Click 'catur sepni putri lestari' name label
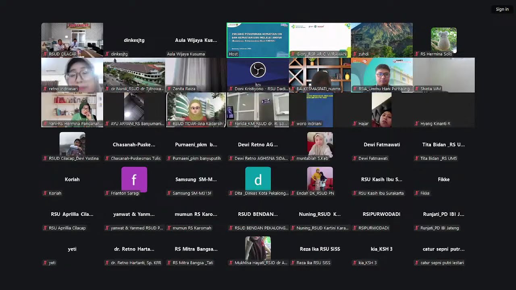Screen dimensions: 516x290 coord(442,263)
